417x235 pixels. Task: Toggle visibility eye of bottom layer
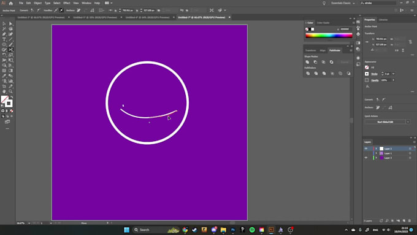366,158
